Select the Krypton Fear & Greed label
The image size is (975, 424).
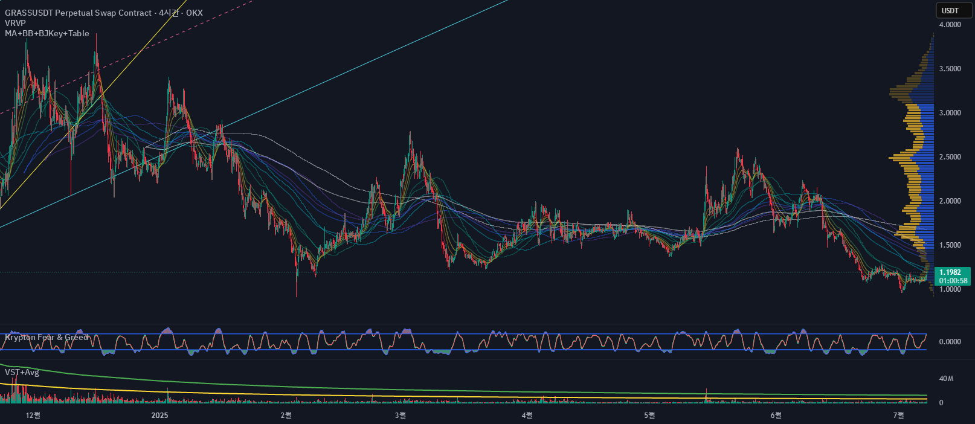click(x=47, y=337)
